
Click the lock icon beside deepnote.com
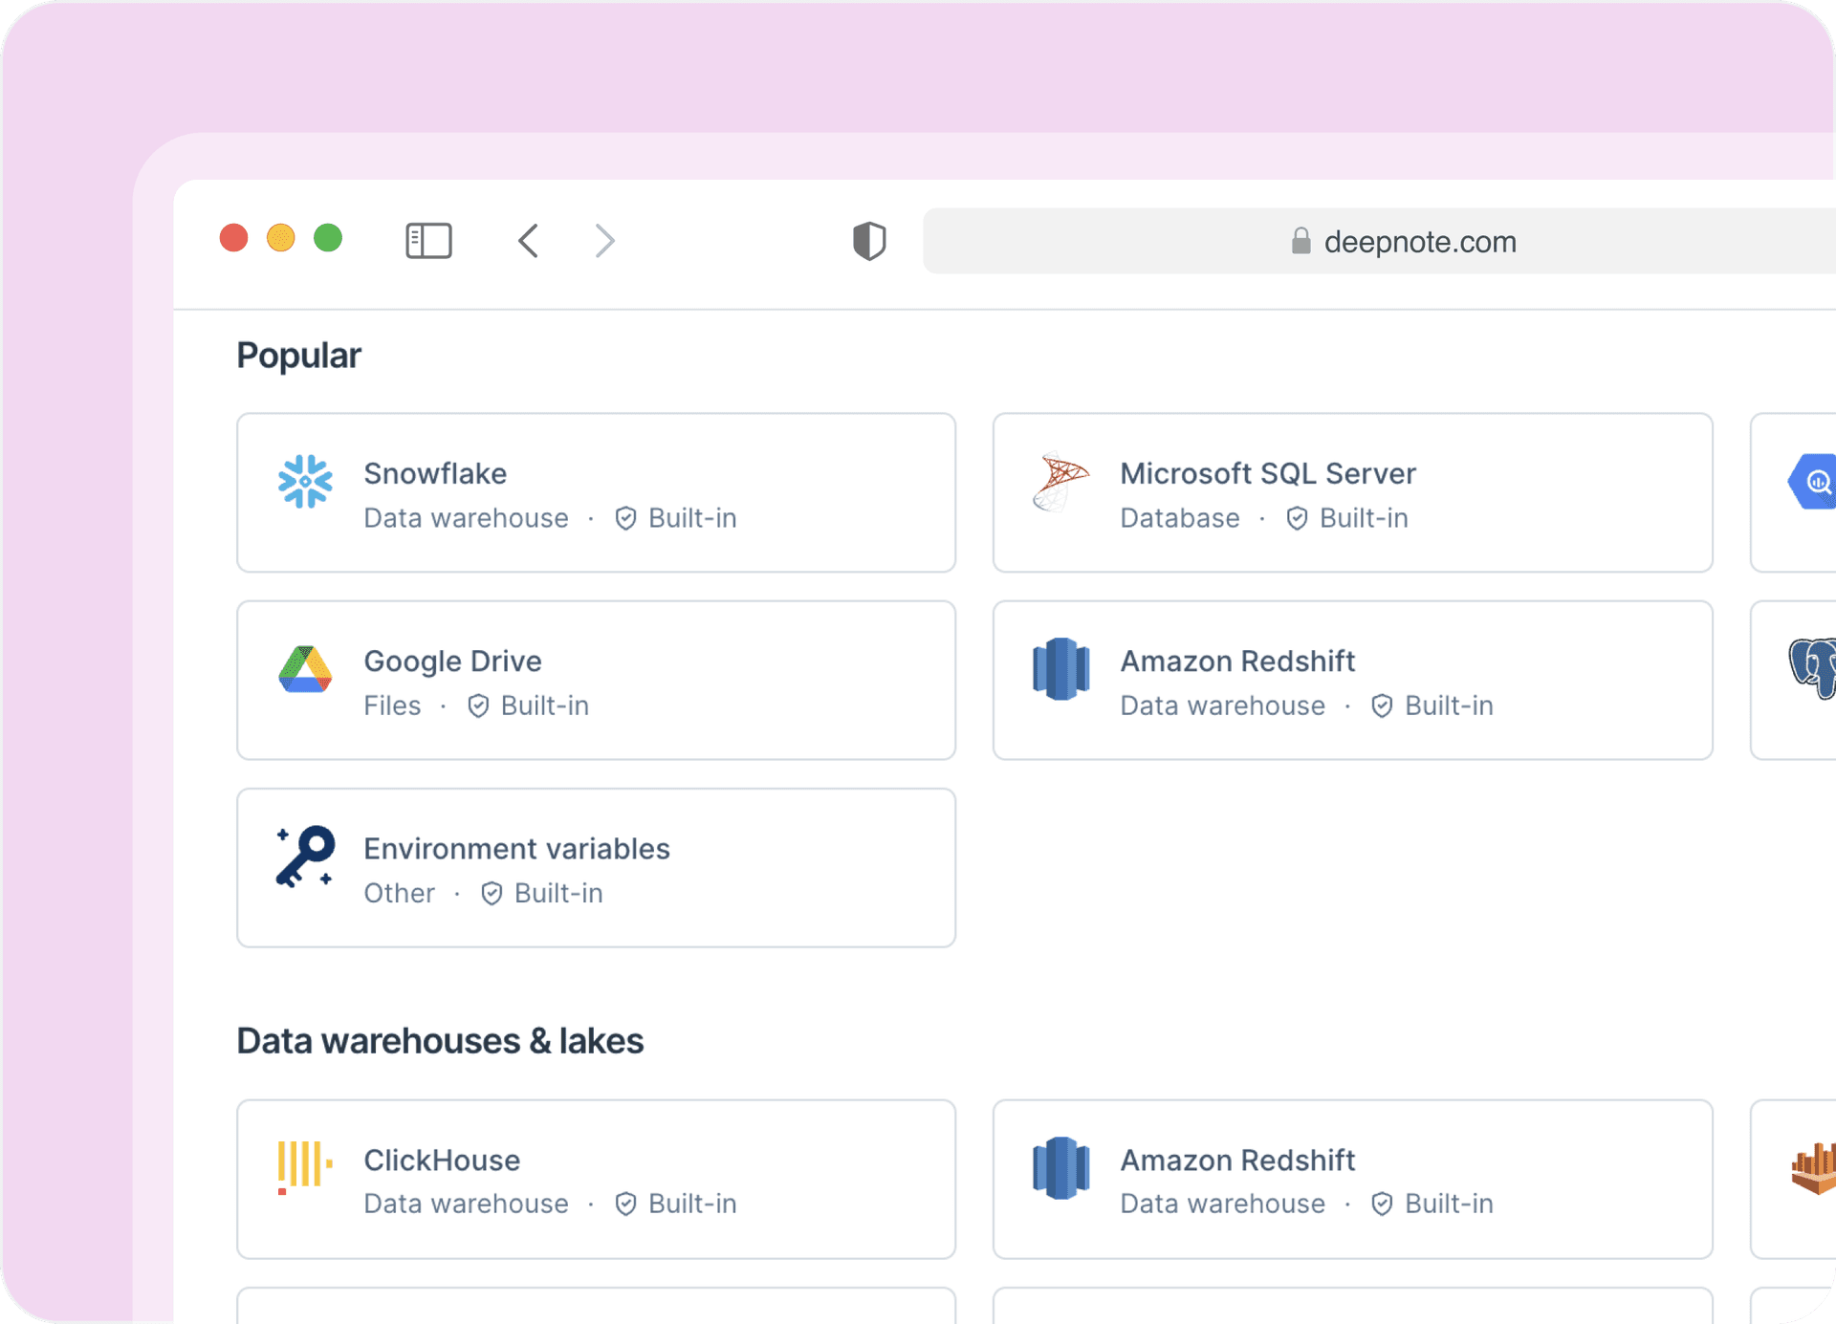click(x=1300, y=241)
